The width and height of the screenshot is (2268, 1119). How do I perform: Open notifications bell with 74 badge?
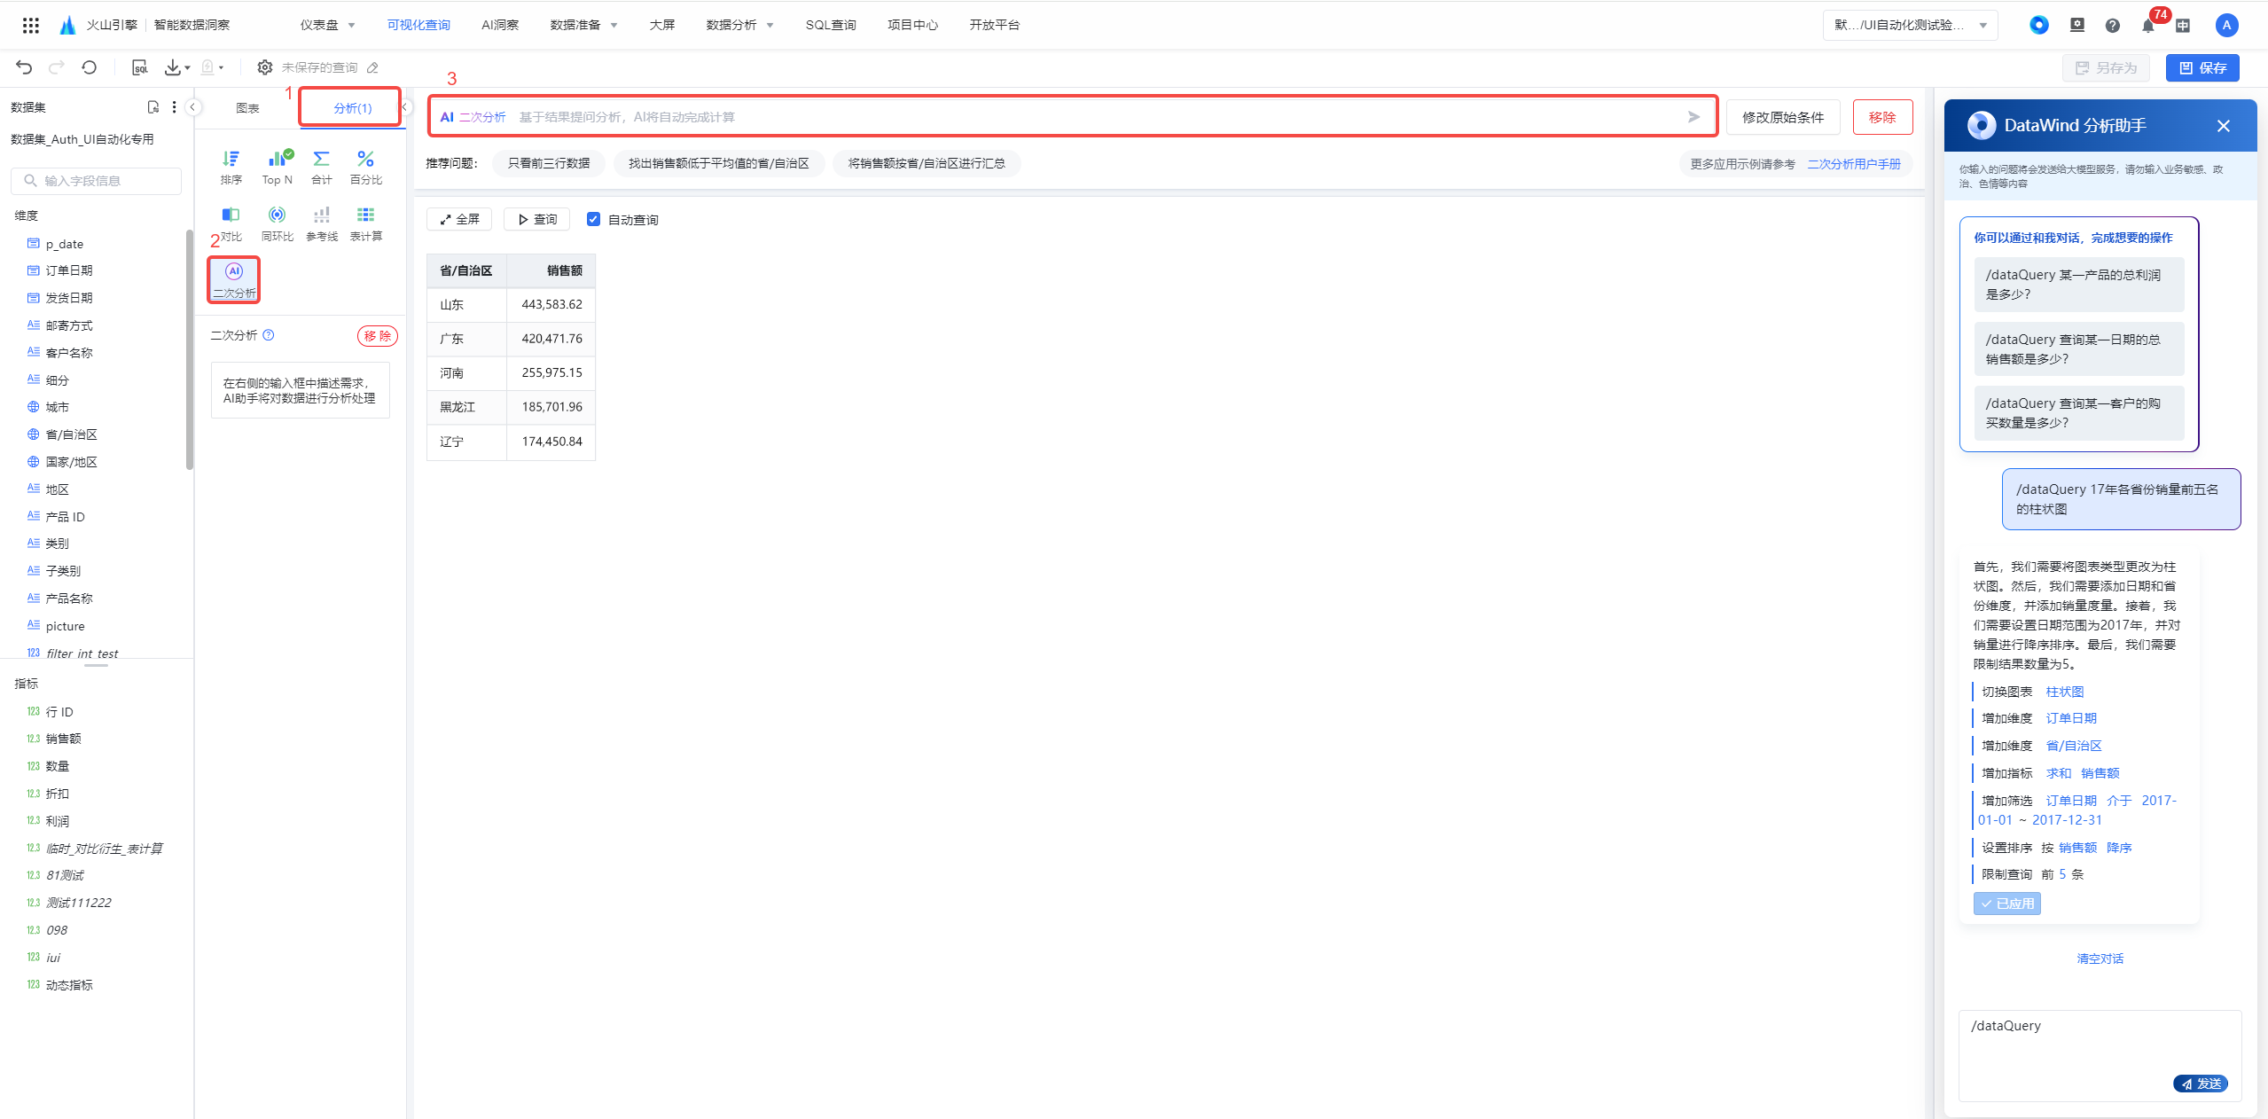(2148, 25)
